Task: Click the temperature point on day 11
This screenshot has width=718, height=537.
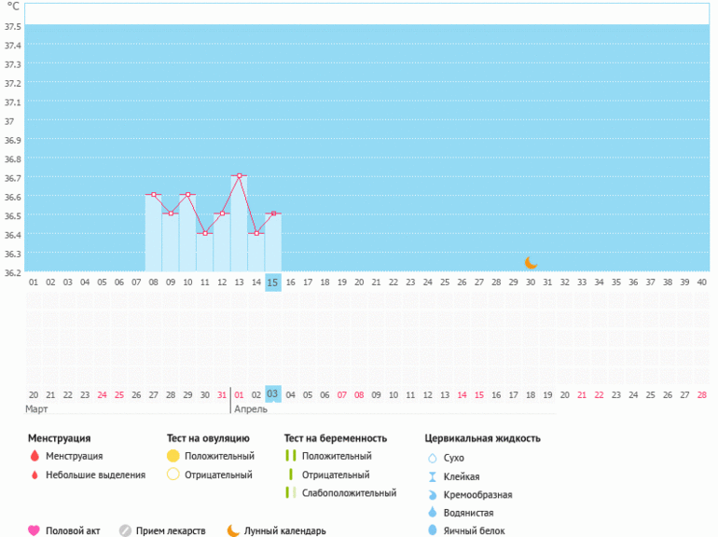Action: (x=205, y=233)
